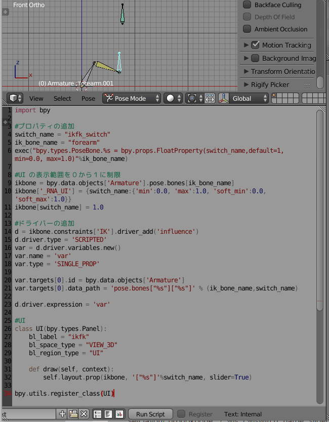Select the yellow forearm bone in viewport
The image size is (329, 422).
click(x=107, y=67)
